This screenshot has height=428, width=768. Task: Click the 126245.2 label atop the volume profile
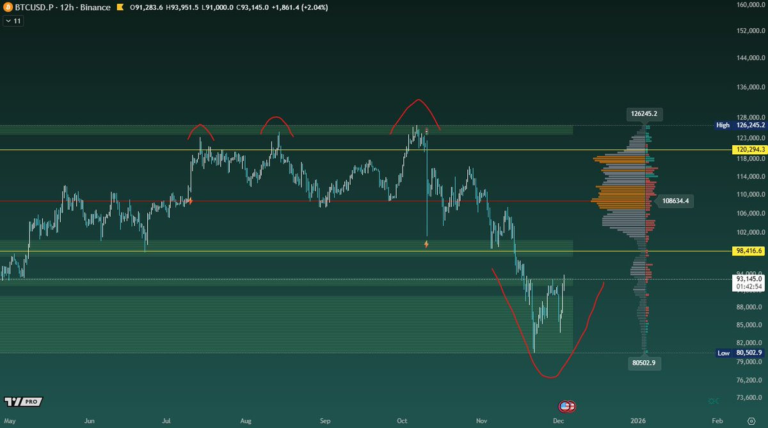644,114
